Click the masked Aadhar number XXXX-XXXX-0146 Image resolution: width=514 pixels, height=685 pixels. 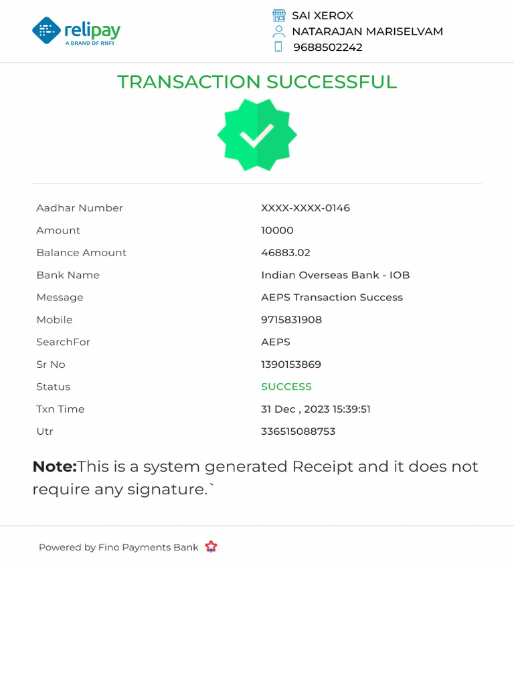point(305,208)
